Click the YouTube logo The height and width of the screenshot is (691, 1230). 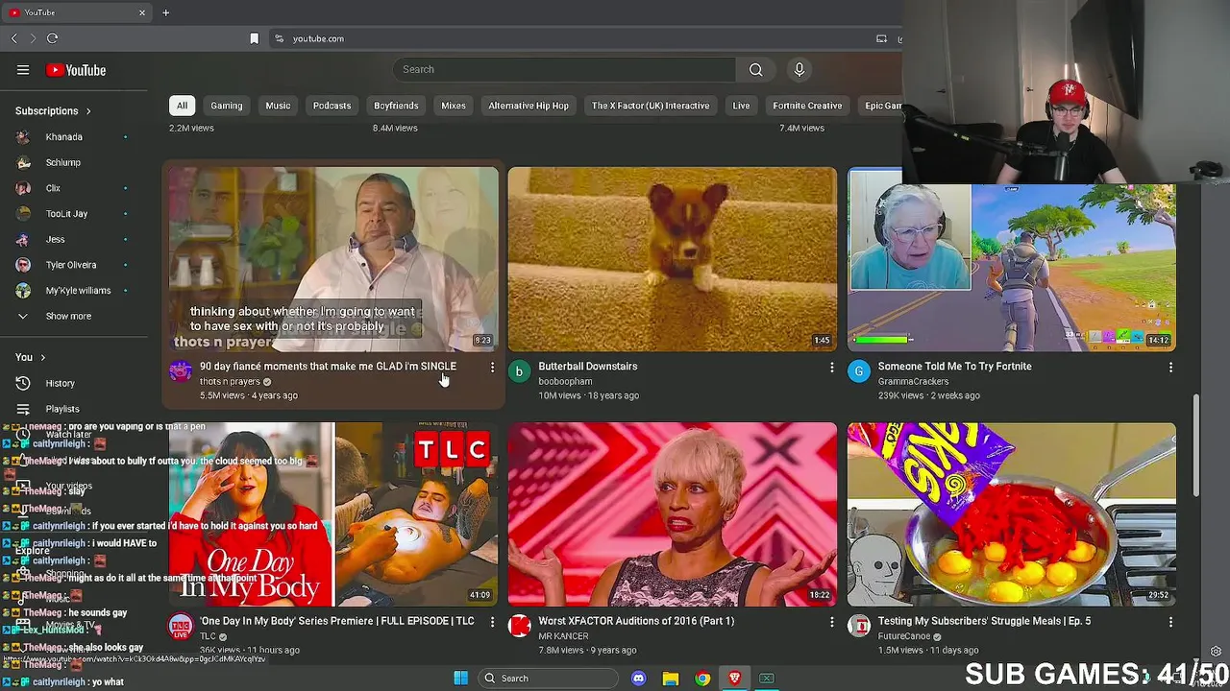click(76, 70)
